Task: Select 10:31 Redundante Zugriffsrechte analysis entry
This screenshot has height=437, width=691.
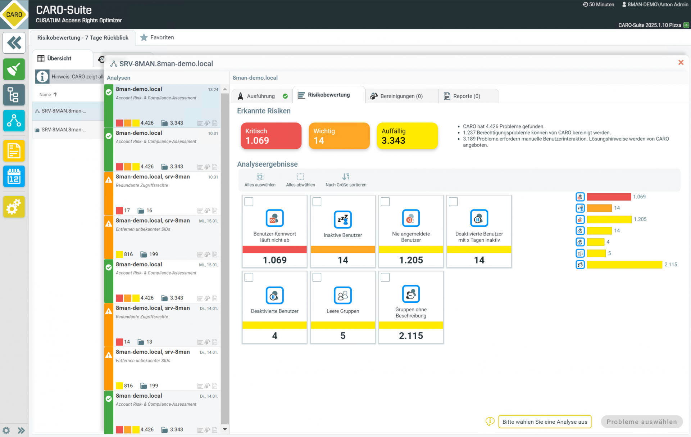Action: pyautogui.click(x=162, y=194)
